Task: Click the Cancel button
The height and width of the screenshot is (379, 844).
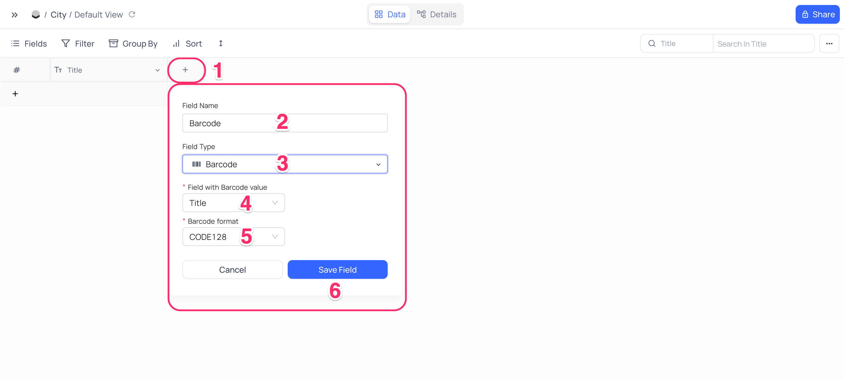Action: pos(232,270)
